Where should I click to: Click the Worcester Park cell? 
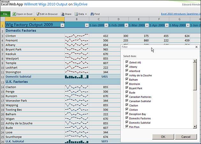coord(34,100)
